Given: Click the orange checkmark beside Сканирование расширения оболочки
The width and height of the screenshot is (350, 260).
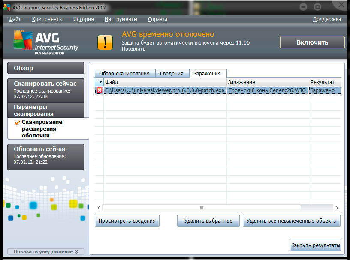Looking at the screenshot, I should (x=17, y=123).
